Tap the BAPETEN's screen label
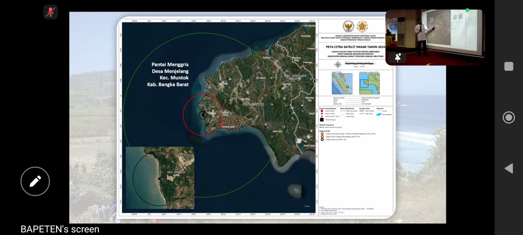Viewport: 523px width, 235px height. [60, 229]
